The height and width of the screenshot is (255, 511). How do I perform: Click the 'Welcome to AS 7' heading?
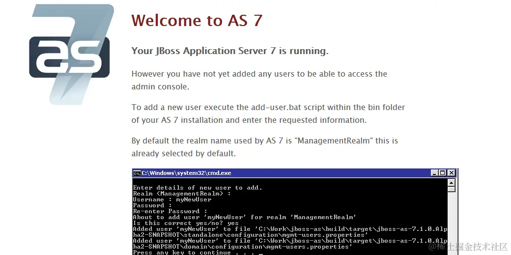[x=197, y=20]
